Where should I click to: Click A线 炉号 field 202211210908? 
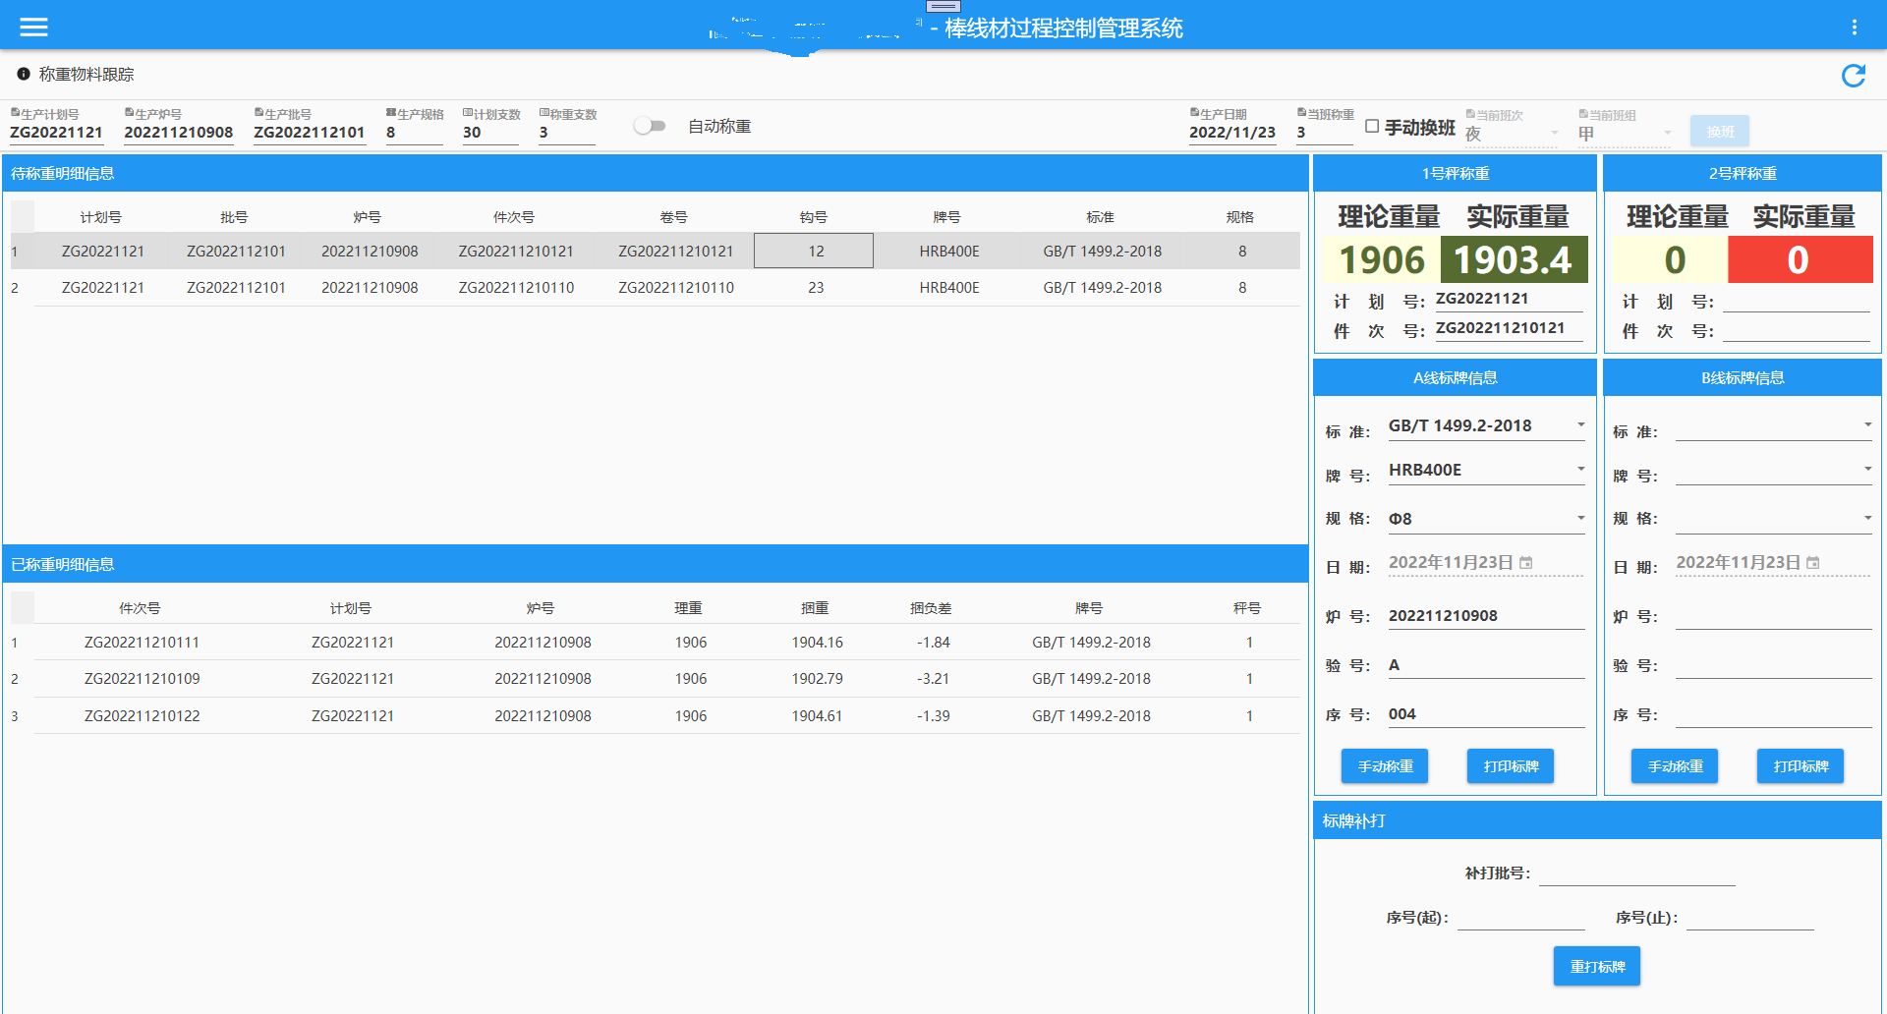[1486, 616]
